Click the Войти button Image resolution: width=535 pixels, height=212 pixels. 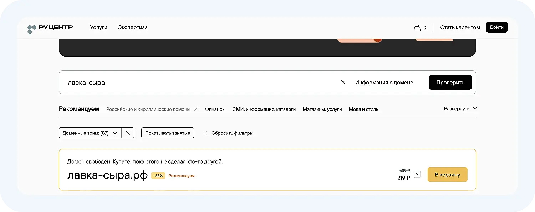click(497, 27)
